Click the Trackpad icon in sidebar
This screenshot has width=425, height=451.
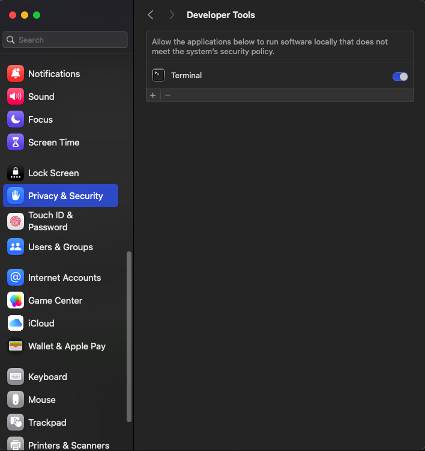click(x=16, y=422)
